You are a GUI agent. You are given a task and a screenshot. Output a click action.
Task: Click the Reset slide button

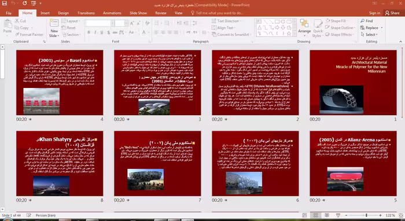point(69,28)
